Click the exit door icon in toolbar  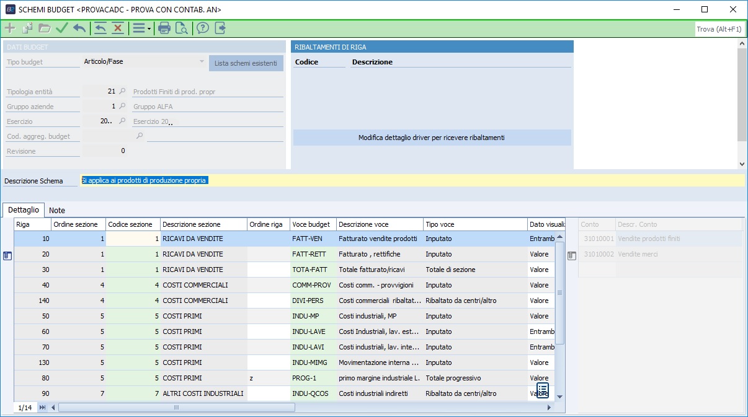(x=220, y=28)
